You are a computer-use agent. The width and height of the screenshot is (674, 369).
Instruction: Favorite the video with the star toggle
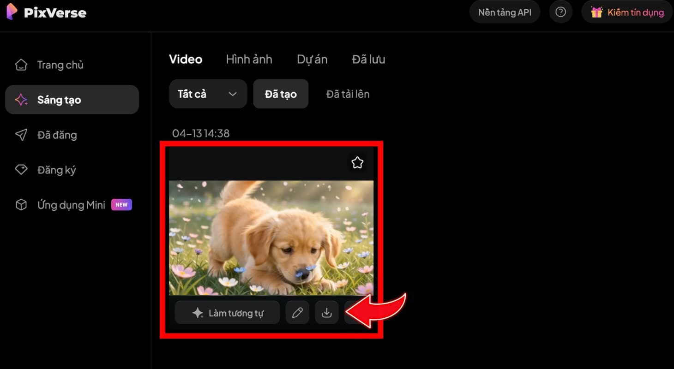click(357, 162)
